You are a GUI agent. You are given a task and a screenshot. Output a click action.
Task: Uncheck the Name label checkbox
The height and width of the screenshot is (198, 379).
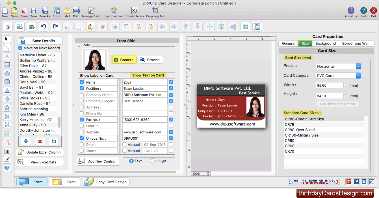(82, 82)
